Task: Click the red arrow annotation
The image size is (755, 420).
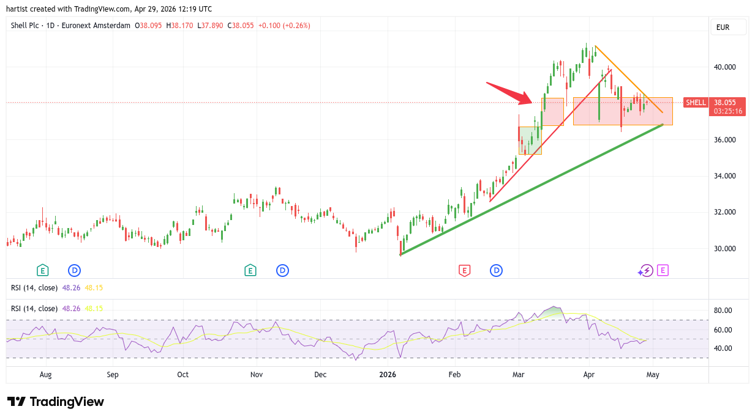Action: (509, 91)
